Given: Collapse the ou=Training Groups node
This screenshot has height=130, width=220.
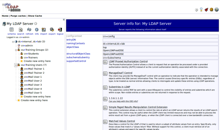Looking at the screenshot, I should (x=16, y=50).
